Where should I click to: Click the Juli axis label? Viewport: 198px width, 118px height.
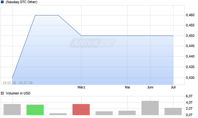coord(173,87)
